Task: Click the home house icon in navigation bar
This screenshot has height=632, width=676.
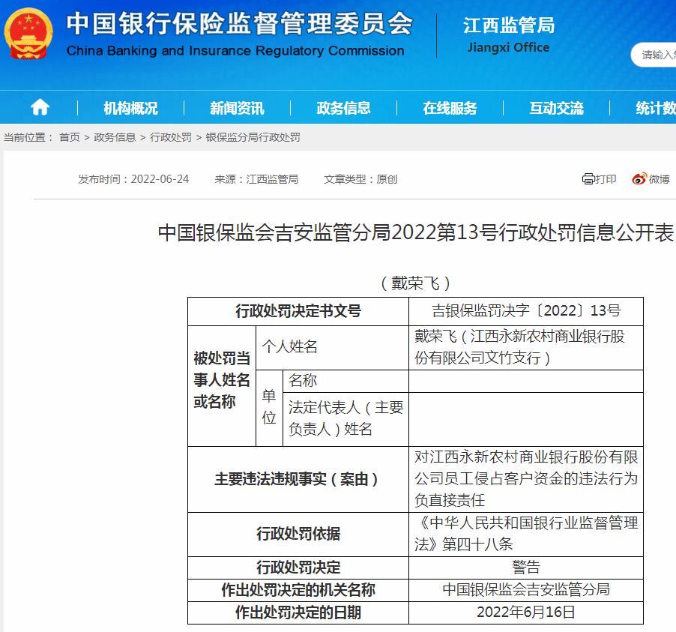Action: tap(39, 107)
